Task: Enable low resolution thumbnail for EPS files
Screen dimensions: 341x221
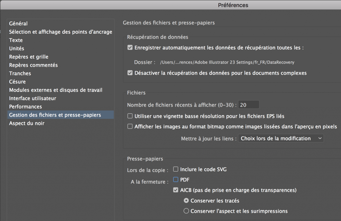Action: pyautogui.click(x=130, y=116)
